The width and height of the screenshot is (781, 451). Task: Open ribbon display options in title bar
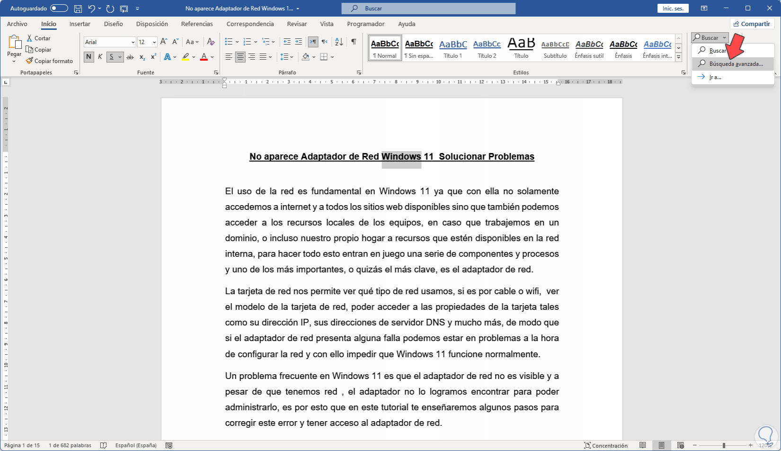(x=704, y=9)
